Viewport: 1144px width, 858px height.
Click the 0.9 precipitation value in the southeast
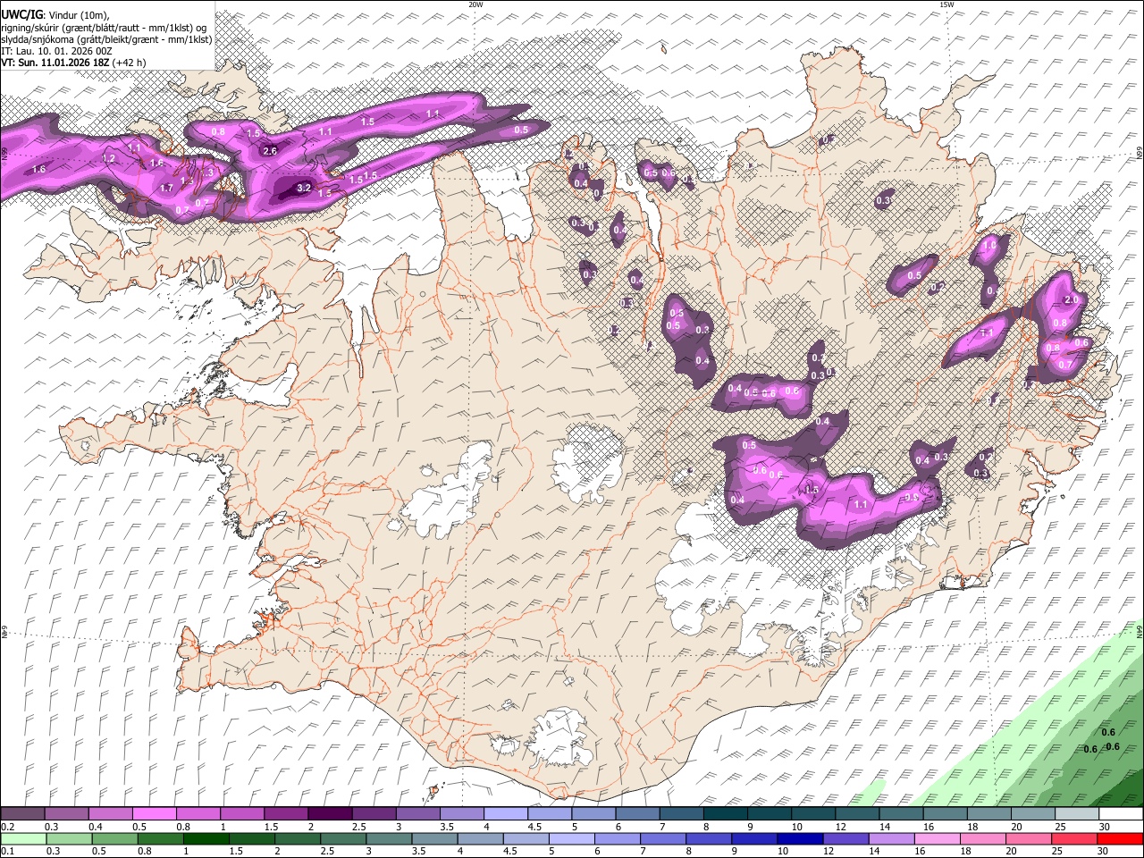point(912,498)
